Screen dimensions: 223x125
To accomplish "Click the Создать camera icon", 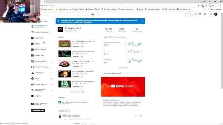I will click(x=32, y=96).
